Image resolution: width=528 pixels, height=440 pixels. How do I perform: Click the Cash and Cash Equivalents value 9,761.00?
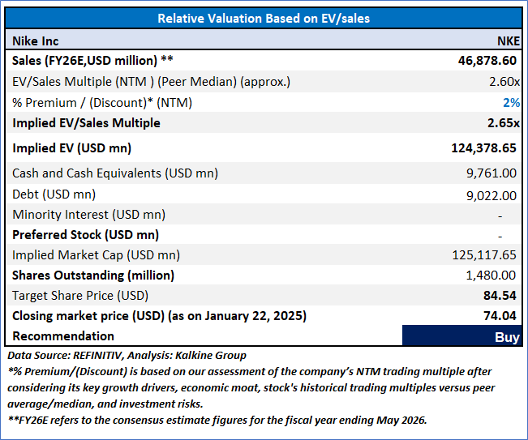point(492,173)
